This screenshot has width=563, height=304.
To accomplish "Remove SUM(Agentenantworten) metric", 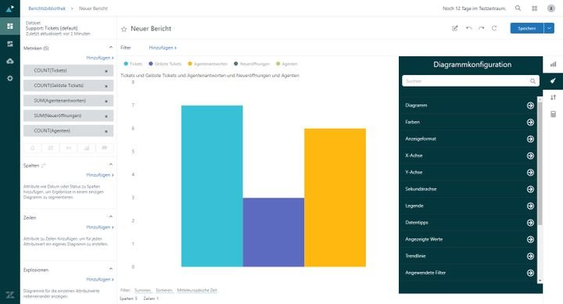I will pos(106,102).
